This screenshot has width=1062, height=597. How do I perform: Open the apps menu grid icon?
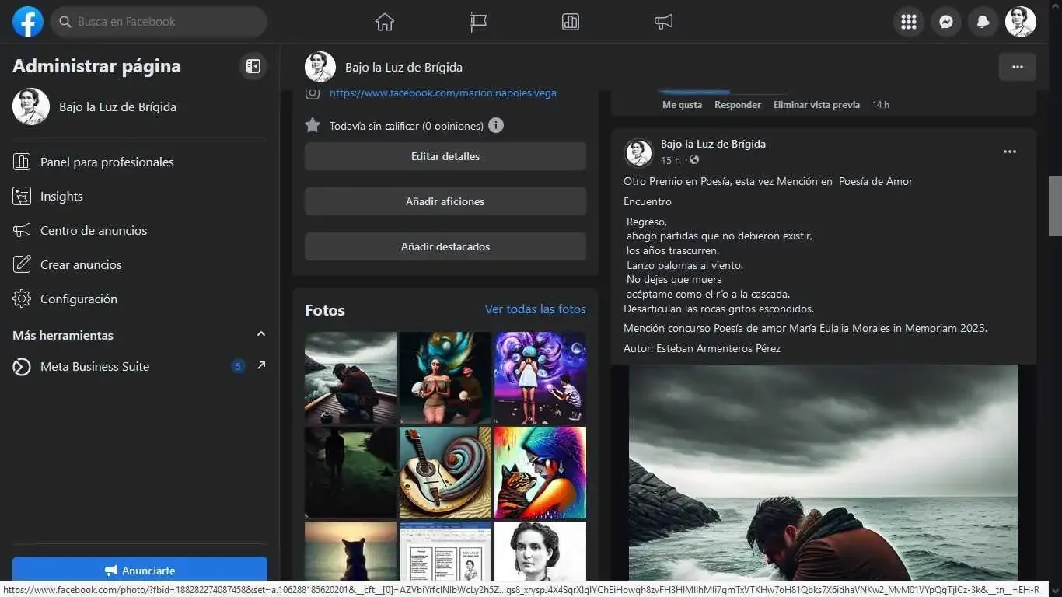click(x=909, y=22)
